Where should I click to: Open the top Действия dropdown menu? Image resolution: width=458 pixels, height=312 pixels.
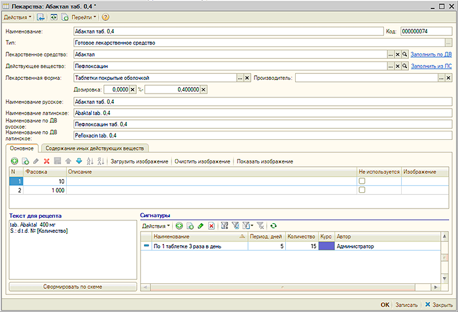coord(18,16)
